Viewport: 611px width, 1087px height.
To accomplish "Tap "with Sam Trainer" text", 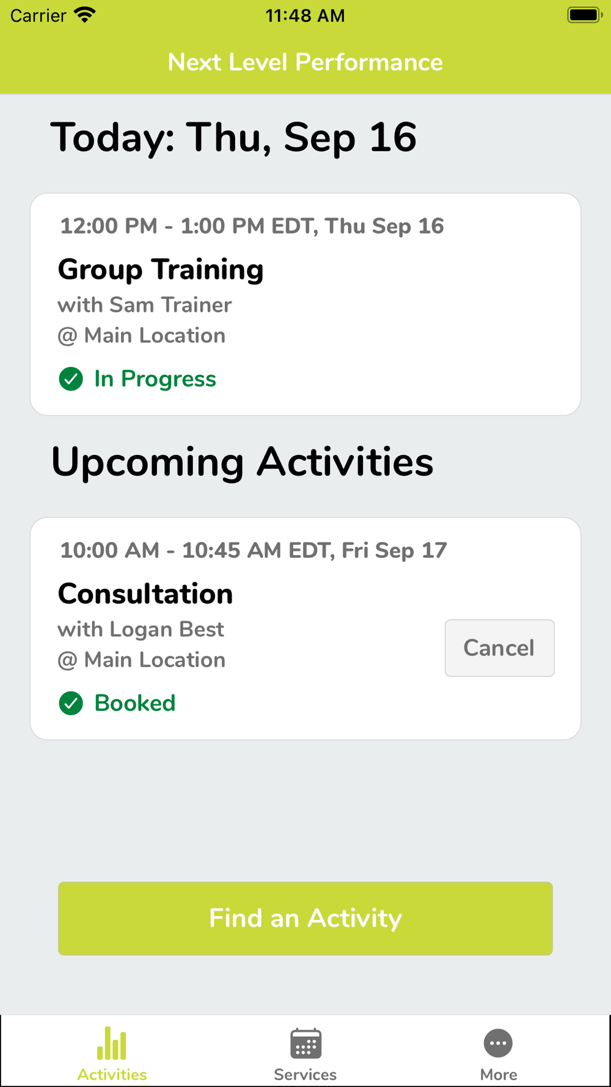I will coord(145,305).
